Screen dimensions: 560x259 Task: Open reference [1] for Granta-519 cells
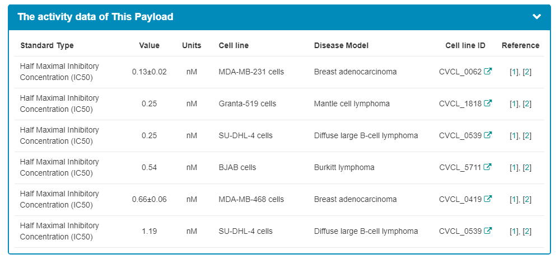pos(514,103)
